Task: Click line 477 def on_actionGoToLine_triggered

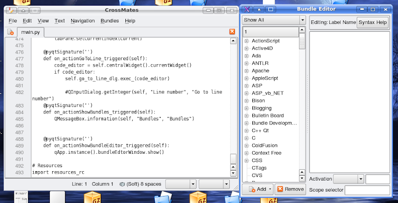Action: pos(95,59)
